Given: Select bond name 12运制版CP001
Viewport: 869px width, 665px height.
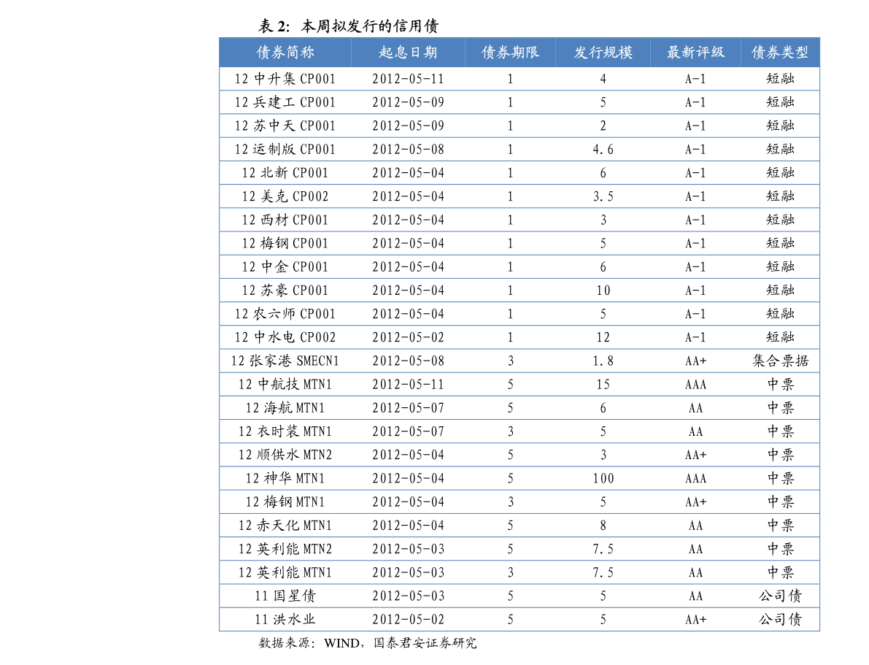Looking at the screenshot, I should tap(285, 149).
